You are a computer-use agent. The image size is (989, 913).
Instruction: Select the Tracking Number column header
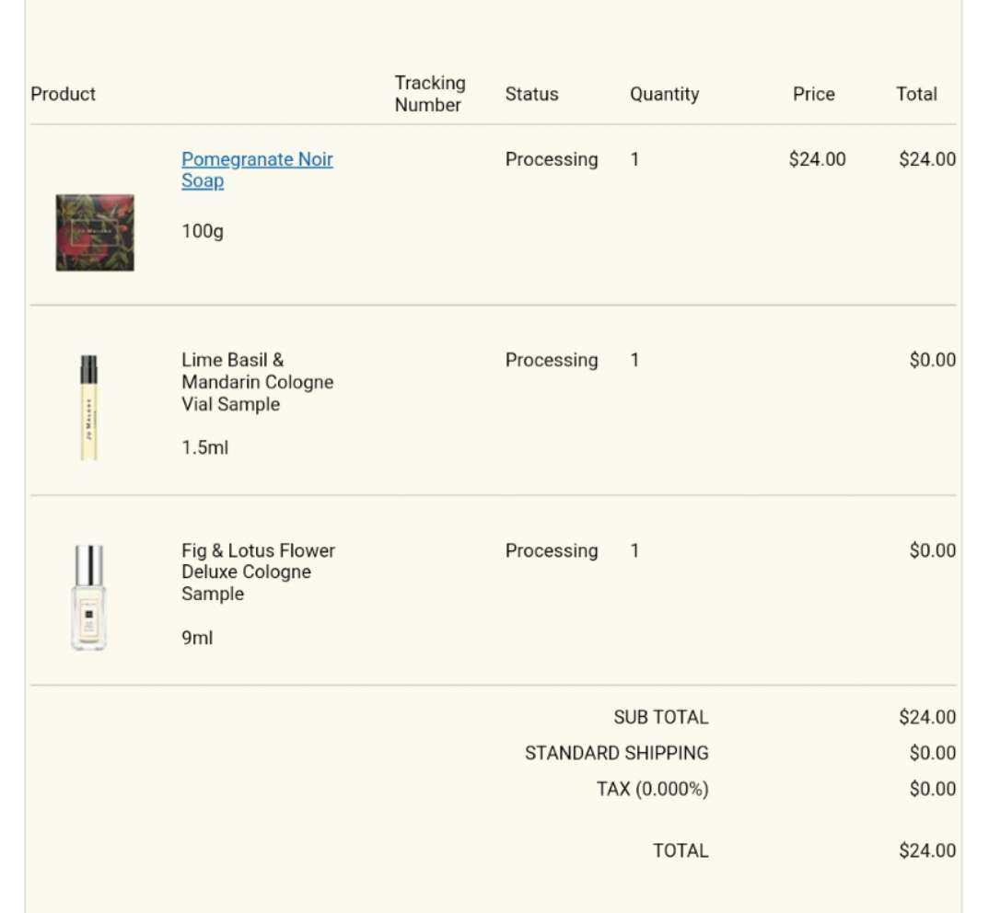[430, 94]
